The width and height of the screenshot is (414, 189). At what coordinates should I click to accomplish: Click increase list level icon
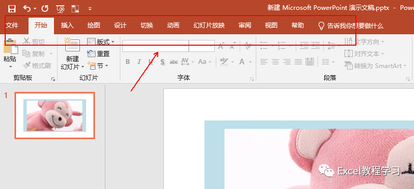315,45
